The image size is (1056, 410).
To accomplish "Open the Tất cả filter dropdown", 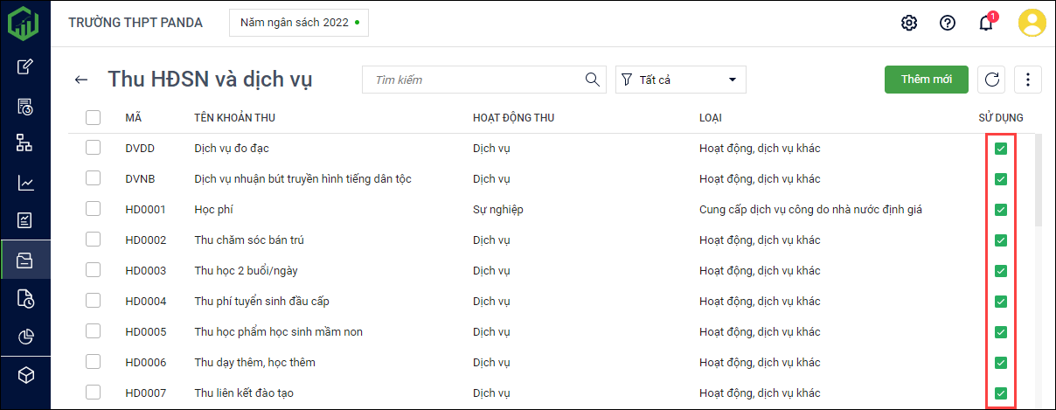I will [x=680, y=80].
